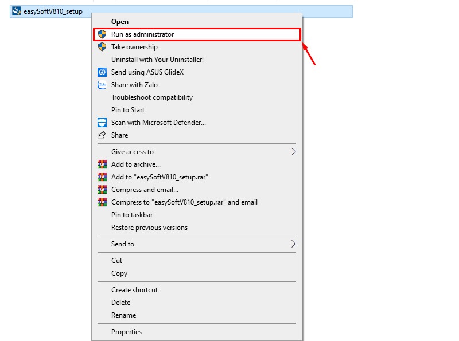Click the shield icon beside Run as administrator
The width and height of the screenshot is (459, 341).
(102, 34)
